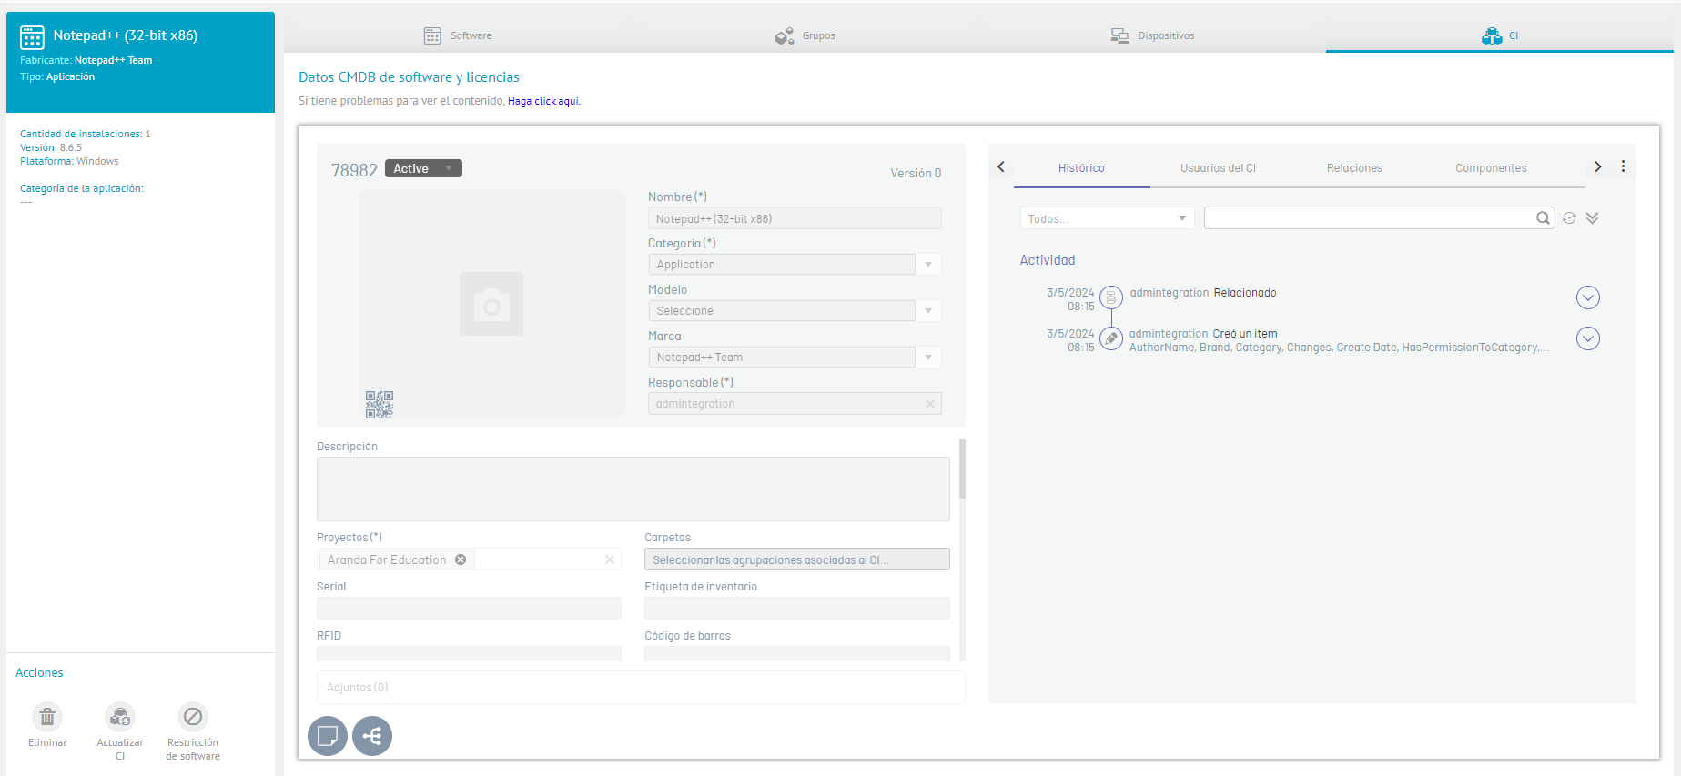Click the relations tree round button
The width and height of the screenshot is (1681, 776).
click(372, 736)
